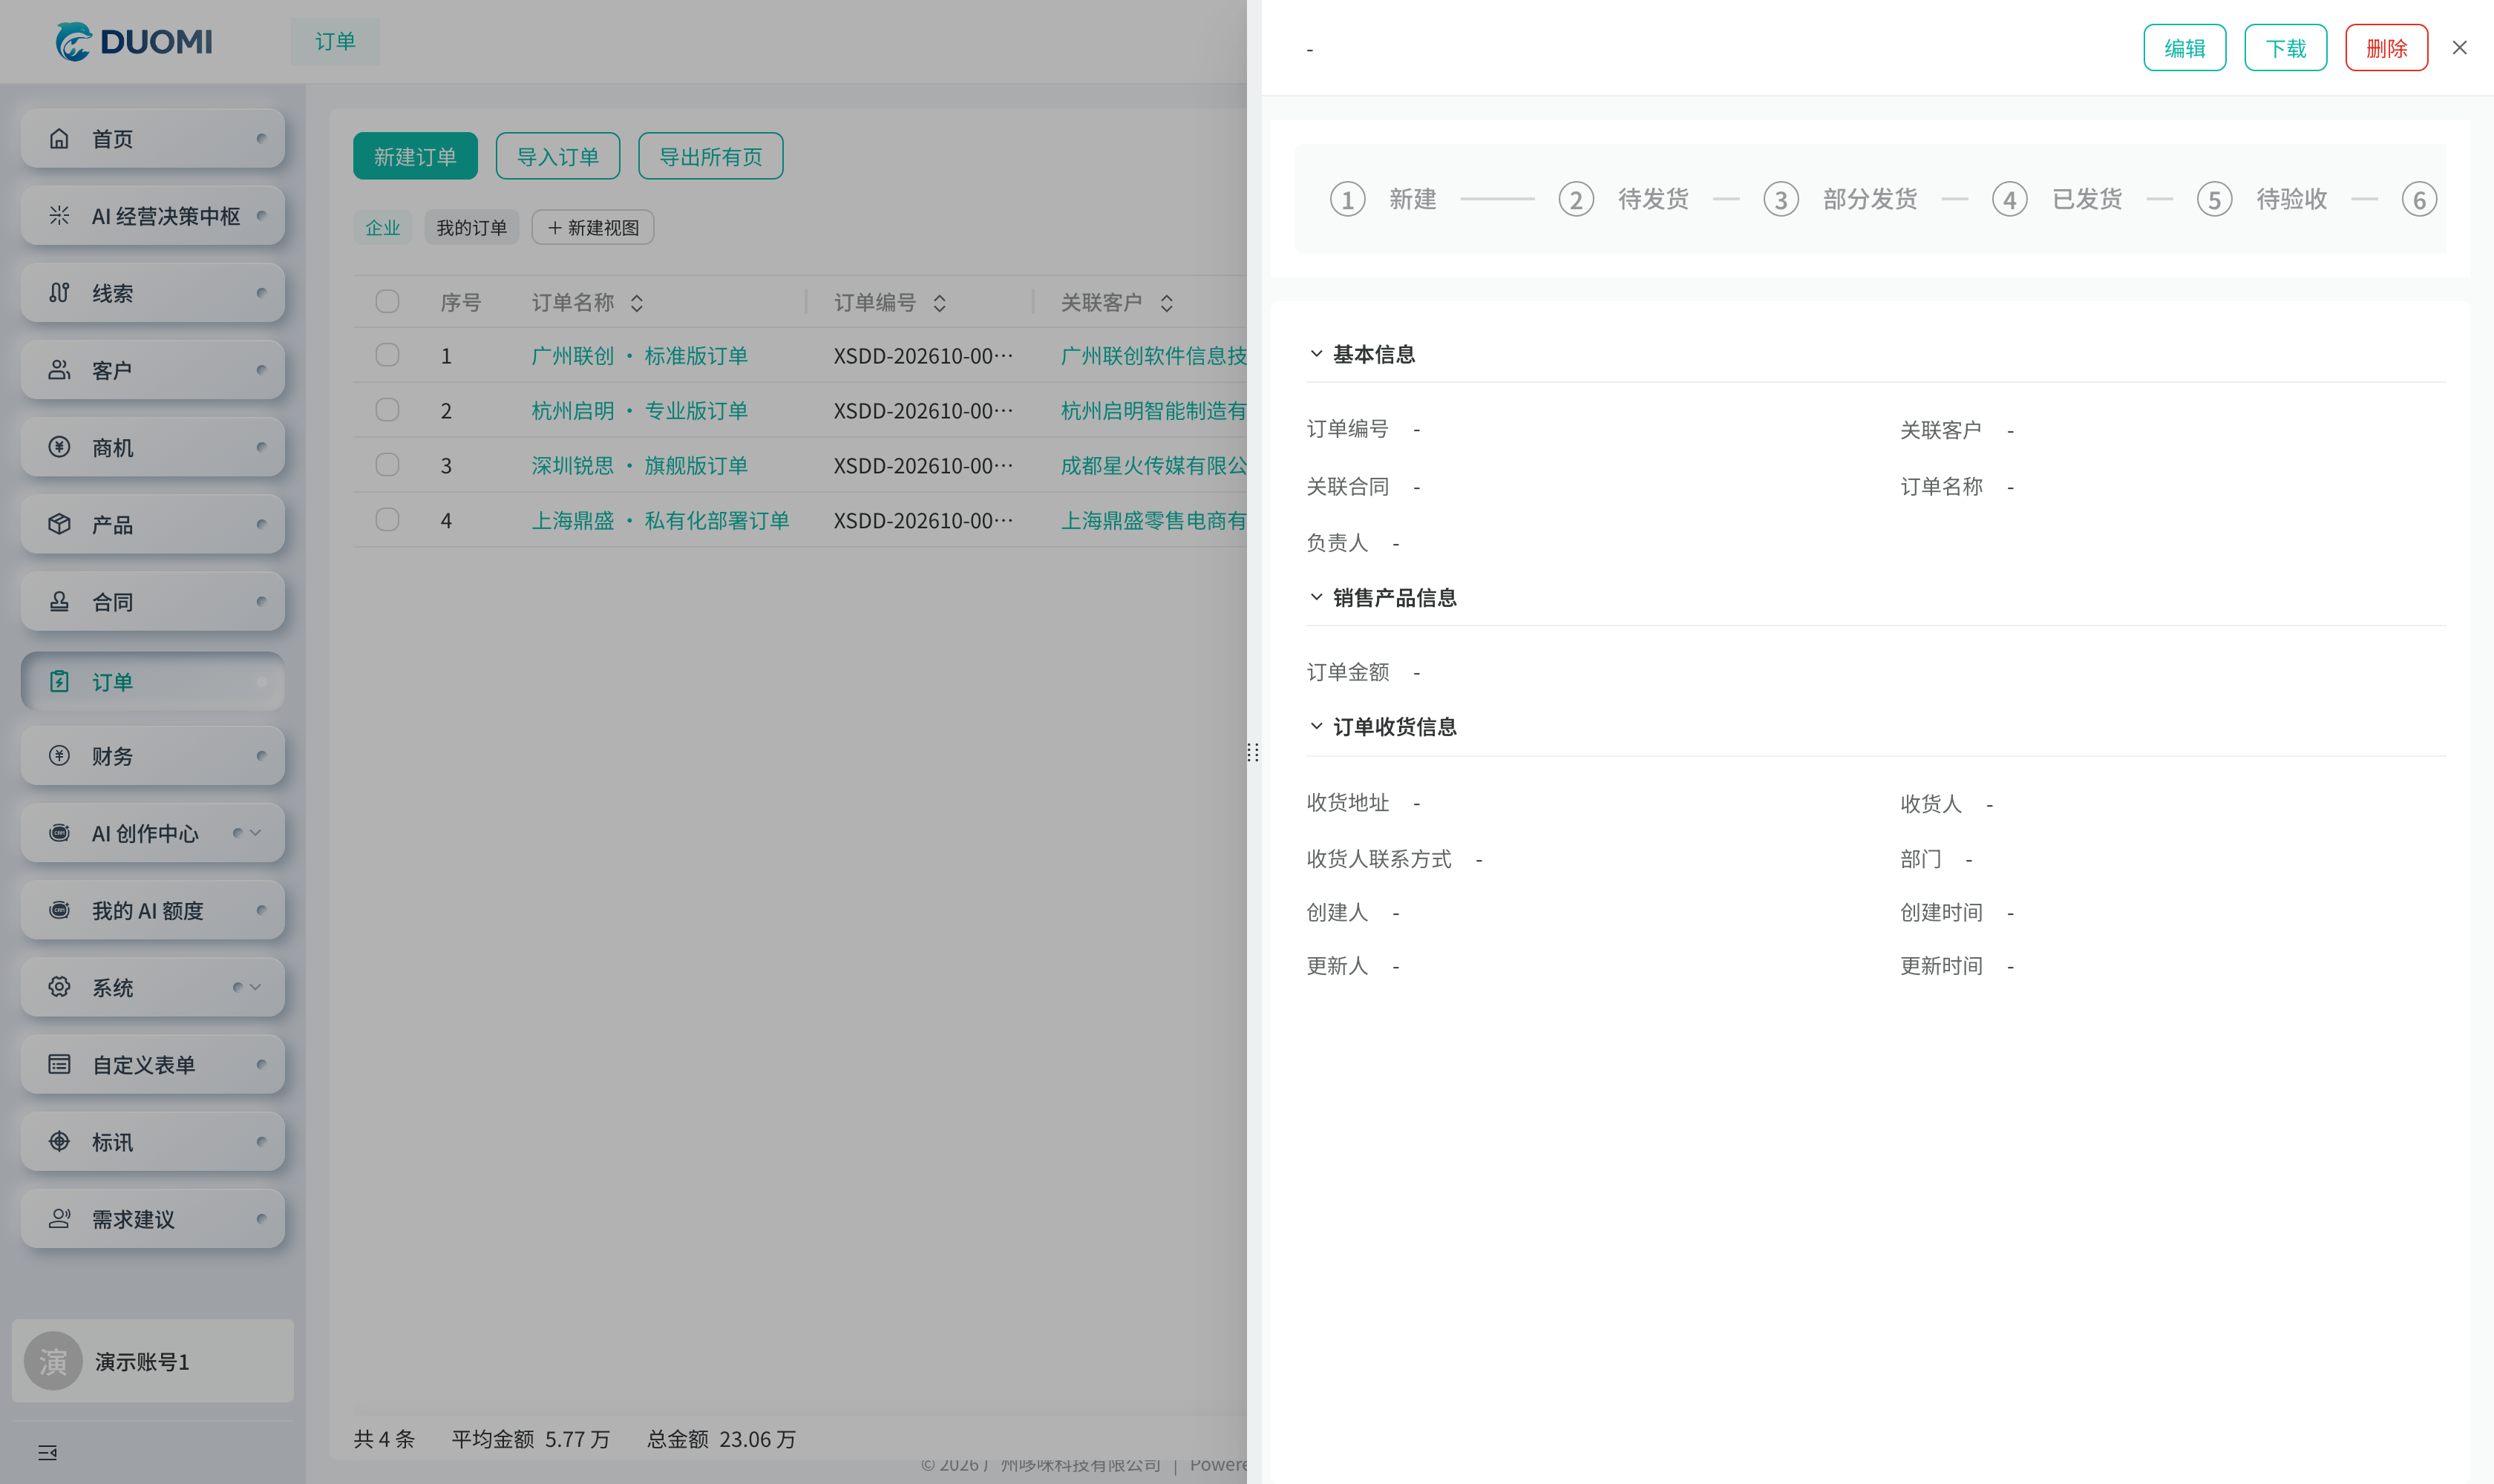Click the red 删除 button
Image resolution: width=2494 pixels, height=1484 pixels.
[2387, 48]
